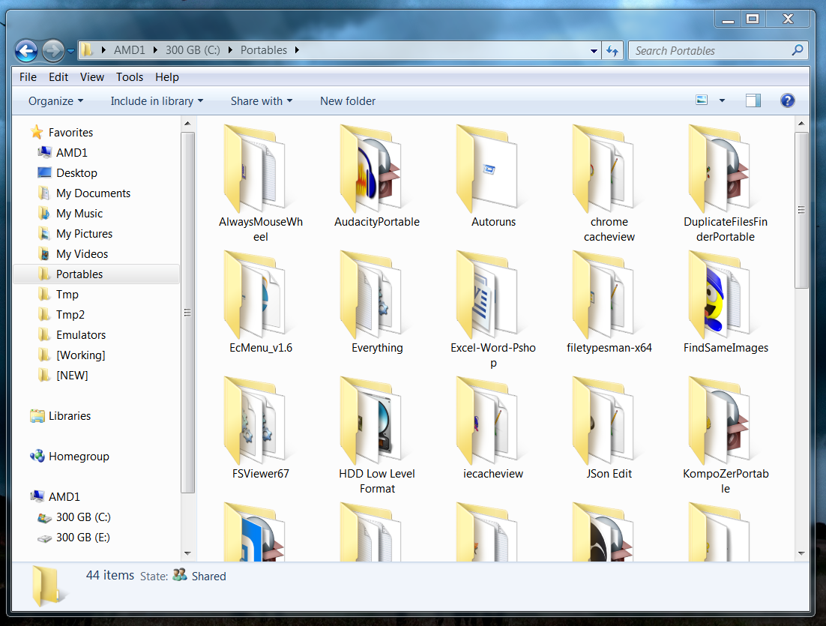Open the Excel-Word-Pshop folder
826x626 pixels.
point(492,297)
